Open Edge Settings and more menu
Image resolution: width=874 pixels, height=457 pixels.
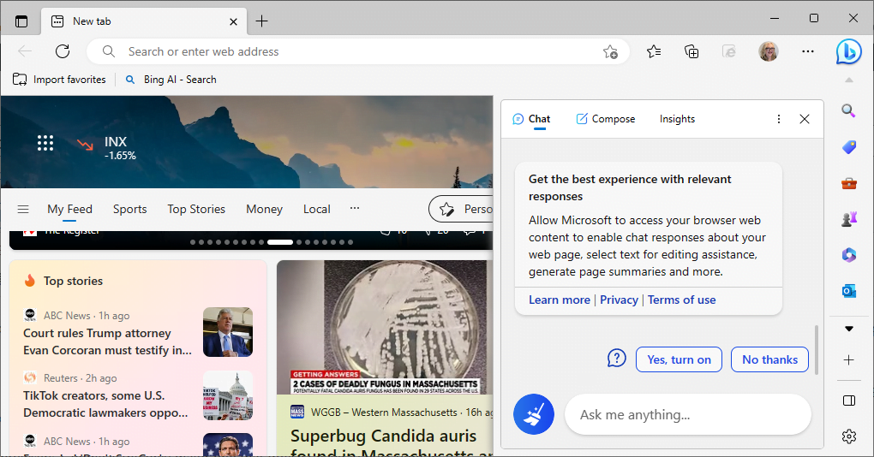pyautogui.click(x=808, y=51)
